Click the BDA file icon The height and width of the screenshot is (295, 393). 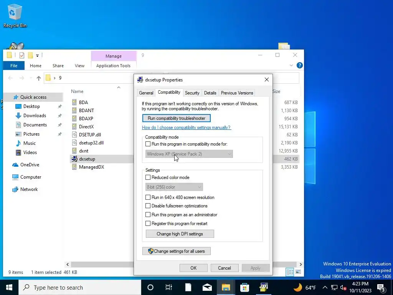(74, 102)
